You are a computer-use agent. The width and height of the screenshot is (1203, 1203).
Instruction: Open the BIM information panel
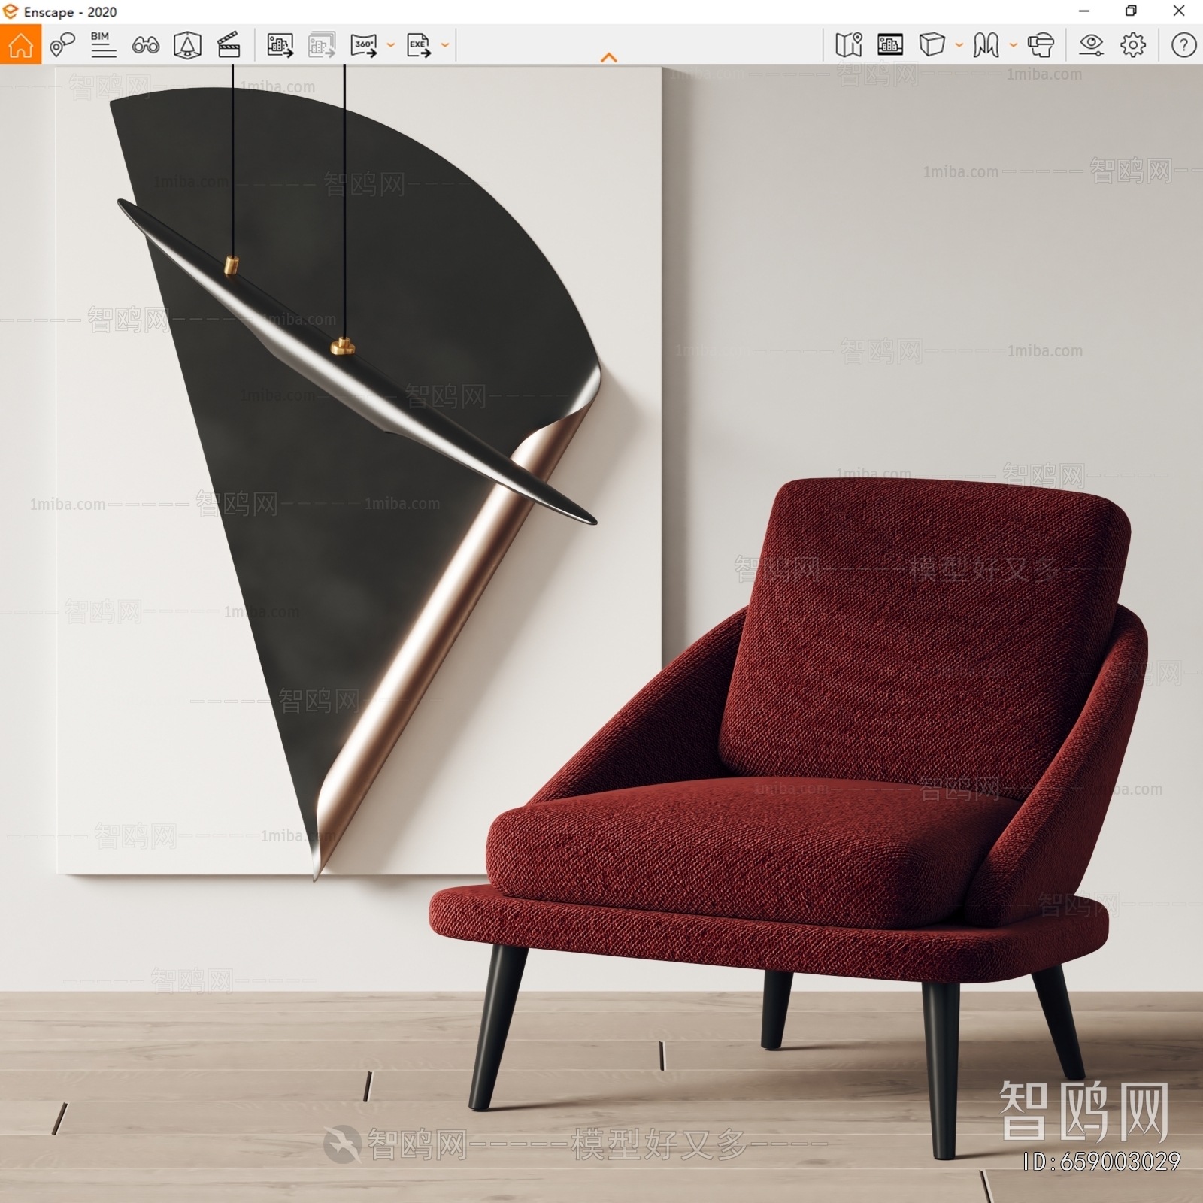point(103,45)
